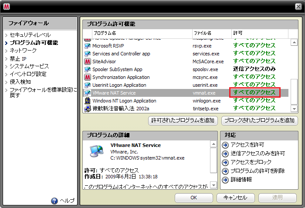
Task: Click 許可されたプログラムを追加 button
Action: tap(183, 120)
